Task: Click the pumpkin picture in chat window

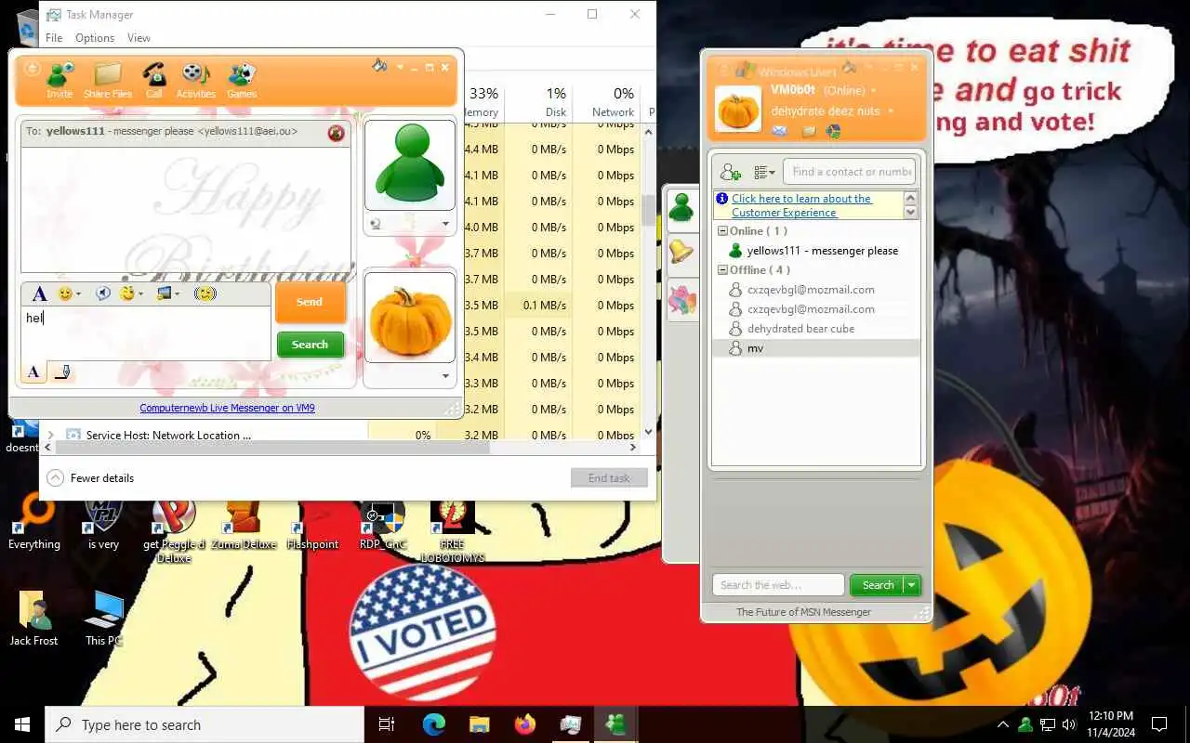Action: pyautogui.click(x=410, y=318)
